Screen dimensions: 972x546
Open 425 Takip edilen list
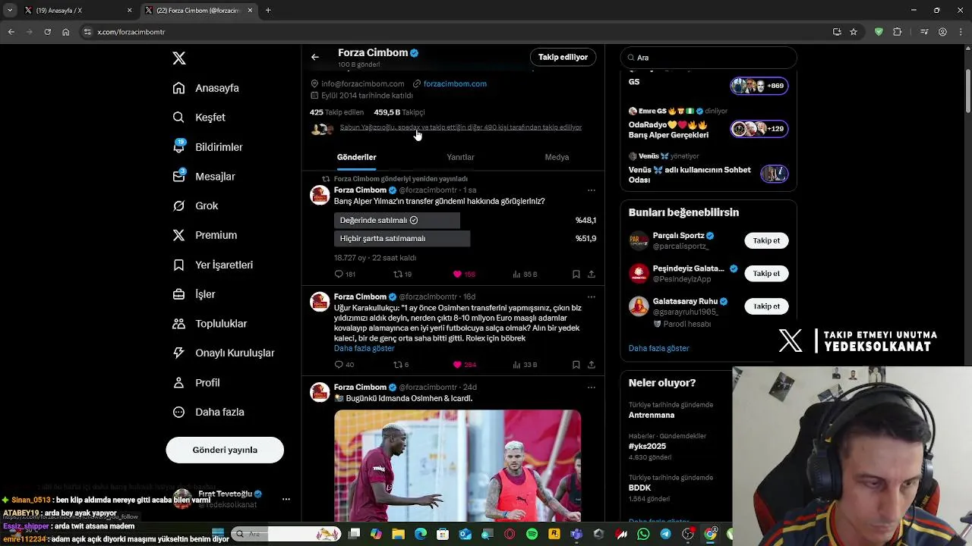pyautogui.click(x=336, y=112)
